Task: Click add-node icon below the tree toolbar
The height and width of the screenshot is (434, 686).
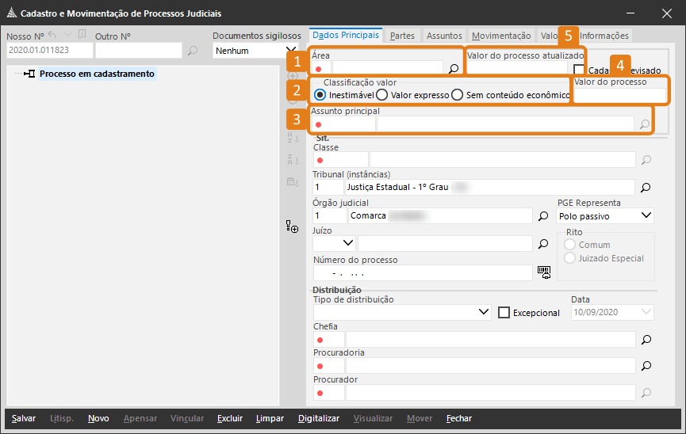Action: coord(293,227)
